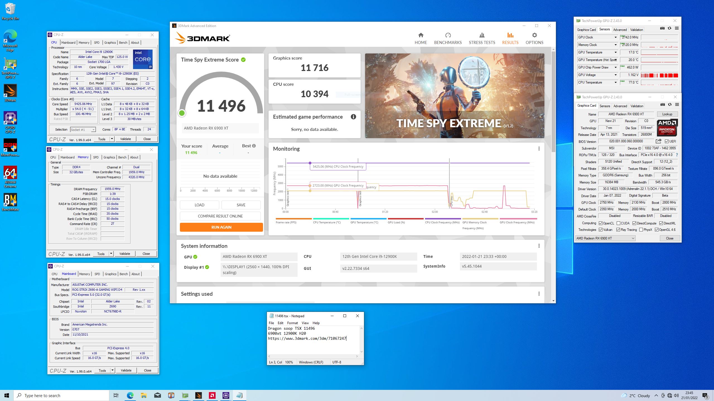The width and height of the screenshot is (714, 401).
Task: Click the camera icon in GPU-Z Graphics Card window
Action: 663,105
